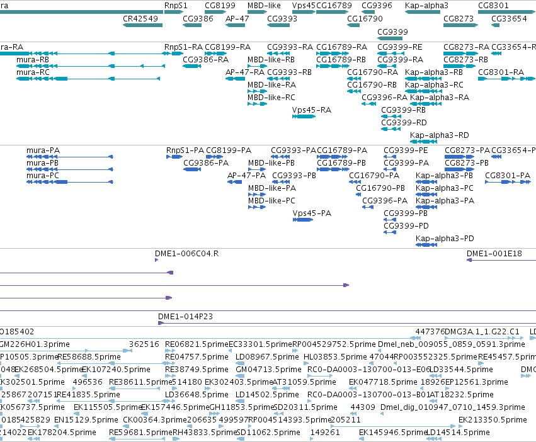The image size is (536, 442).
Task: Open the AP-47 gene label
Action: tap(237, 18)
